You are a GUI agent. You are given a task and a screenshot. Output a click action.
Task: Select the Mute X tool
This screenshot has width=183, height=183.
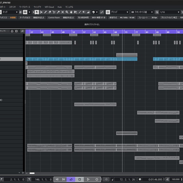click(63, 12)
